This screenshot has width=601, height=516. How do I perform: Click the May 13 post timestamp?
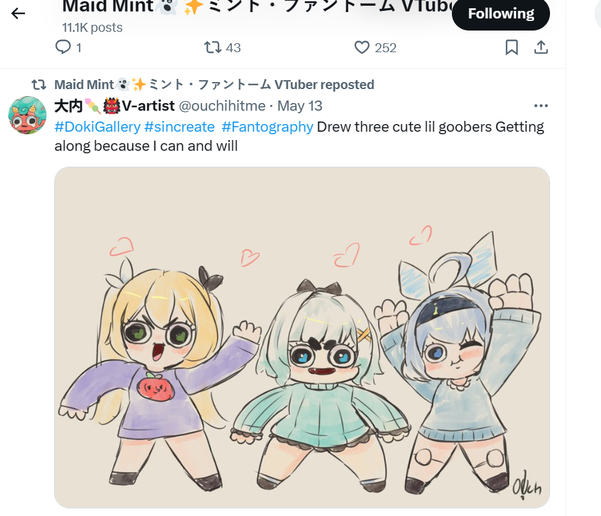point(300,106)
